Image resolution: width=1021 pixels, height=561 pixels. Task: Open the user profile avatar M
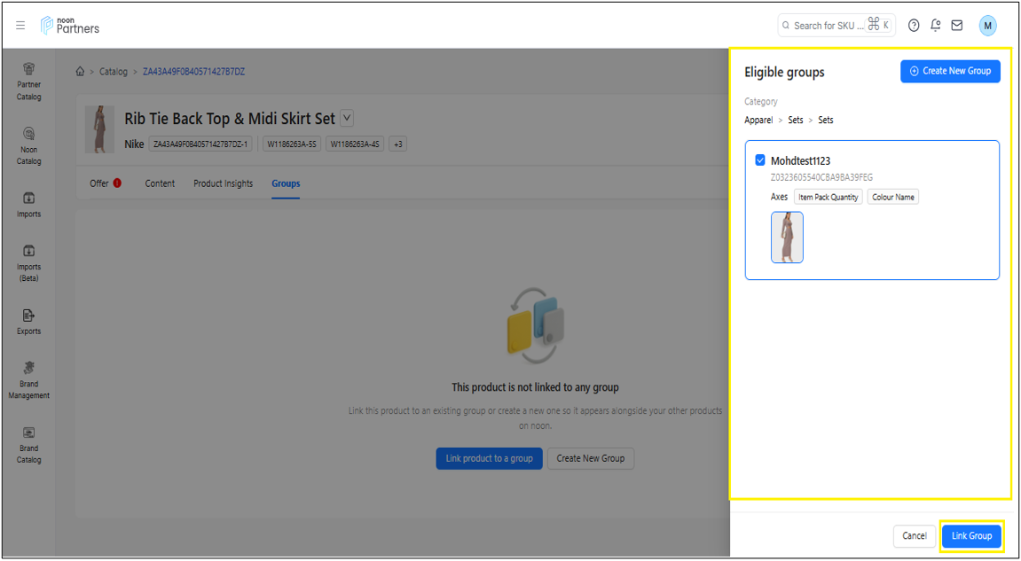click(x=987, y=26)
